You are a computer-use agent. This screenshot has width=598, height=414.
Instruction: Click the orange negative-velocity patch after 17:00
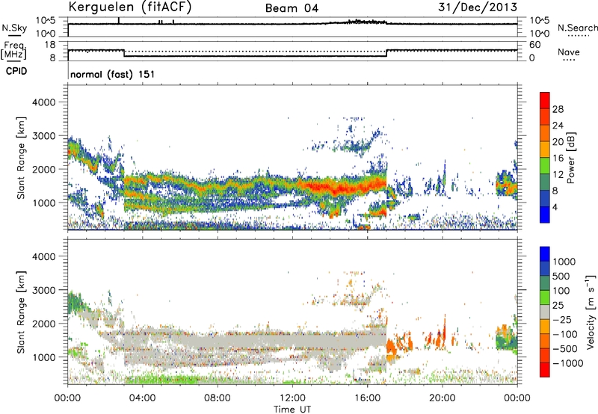click(x=390, y=347)
